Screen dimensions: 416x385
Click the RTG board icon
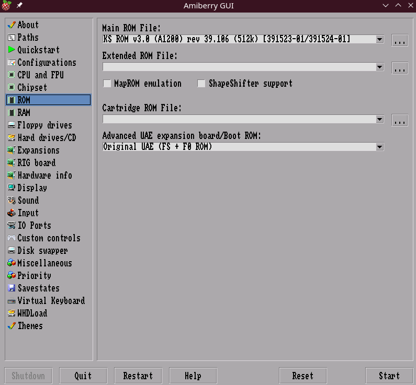(12, 162)
